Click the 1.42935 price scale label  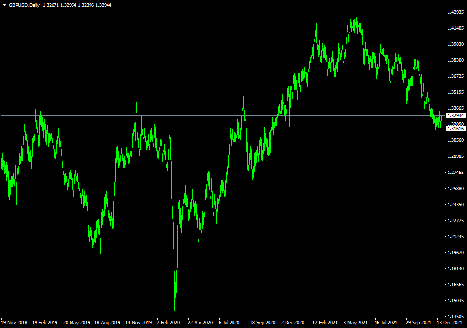(x=456, y=12)
